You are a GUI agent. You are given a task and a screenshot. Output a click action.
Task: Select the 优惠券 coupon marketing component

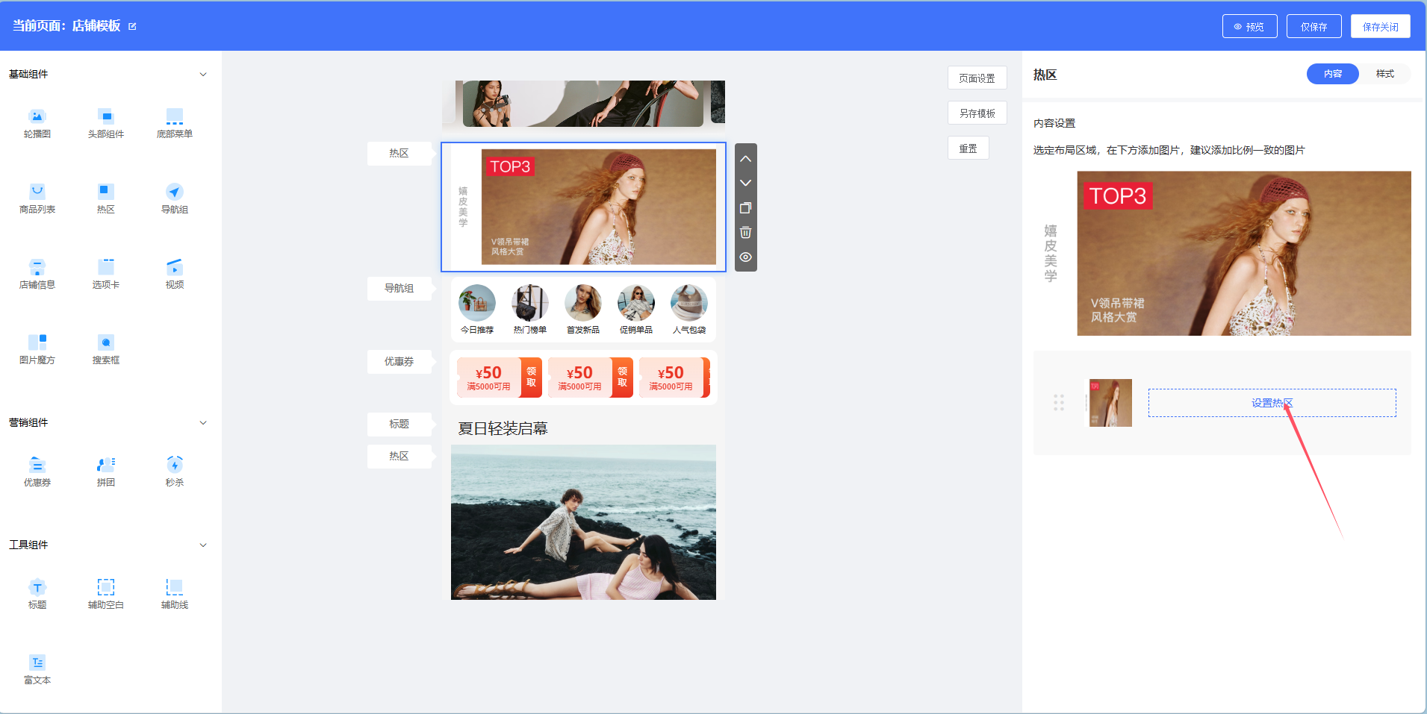(37, 470)
